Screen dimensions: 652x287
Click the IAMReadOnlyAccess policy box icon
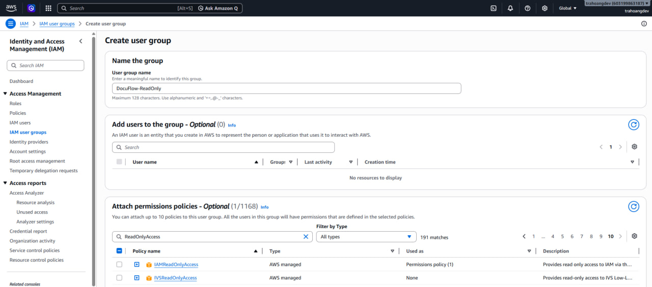point(149,265)
